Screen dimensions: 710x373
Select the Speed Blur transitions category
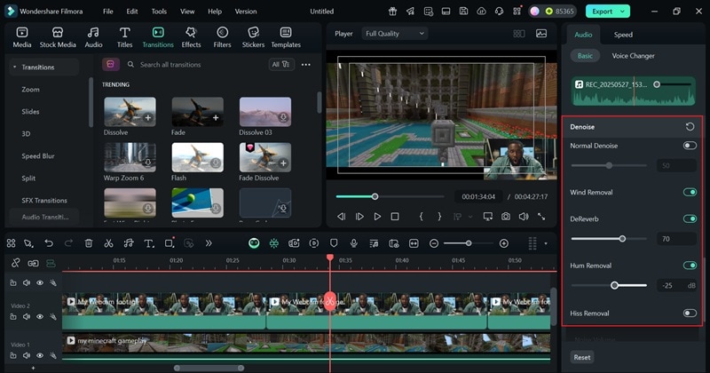coord(38,156)
